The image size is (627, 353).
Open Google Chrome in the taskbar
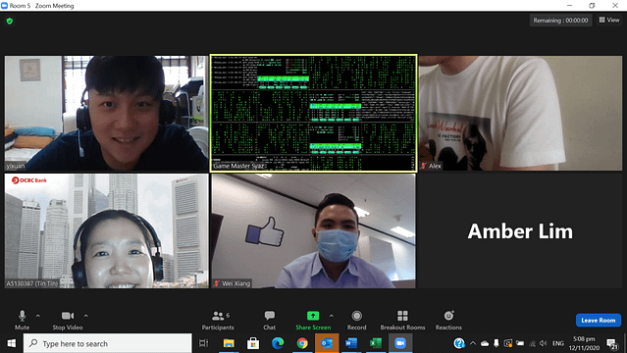[x=302, y=343]
